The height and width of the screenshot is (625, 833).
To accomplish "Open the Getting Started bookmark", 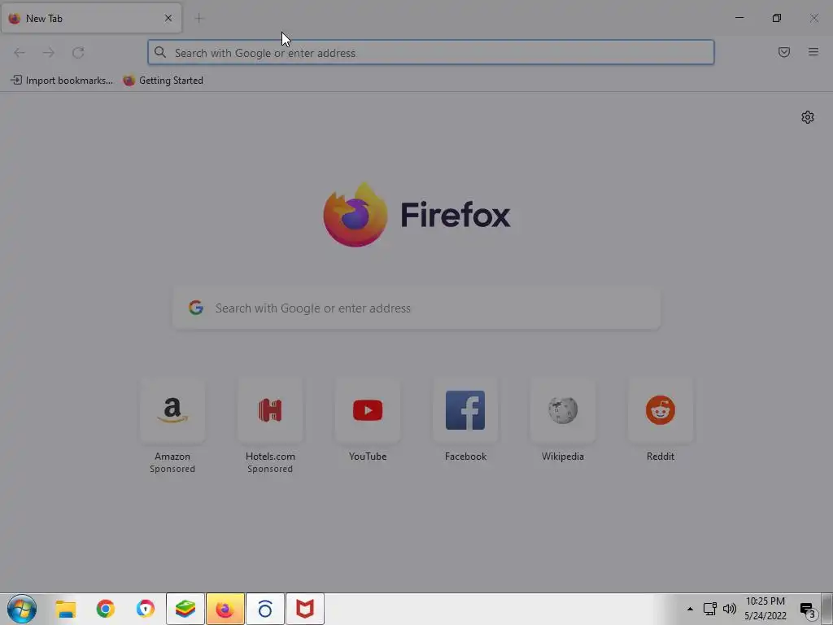I will 163,81.
